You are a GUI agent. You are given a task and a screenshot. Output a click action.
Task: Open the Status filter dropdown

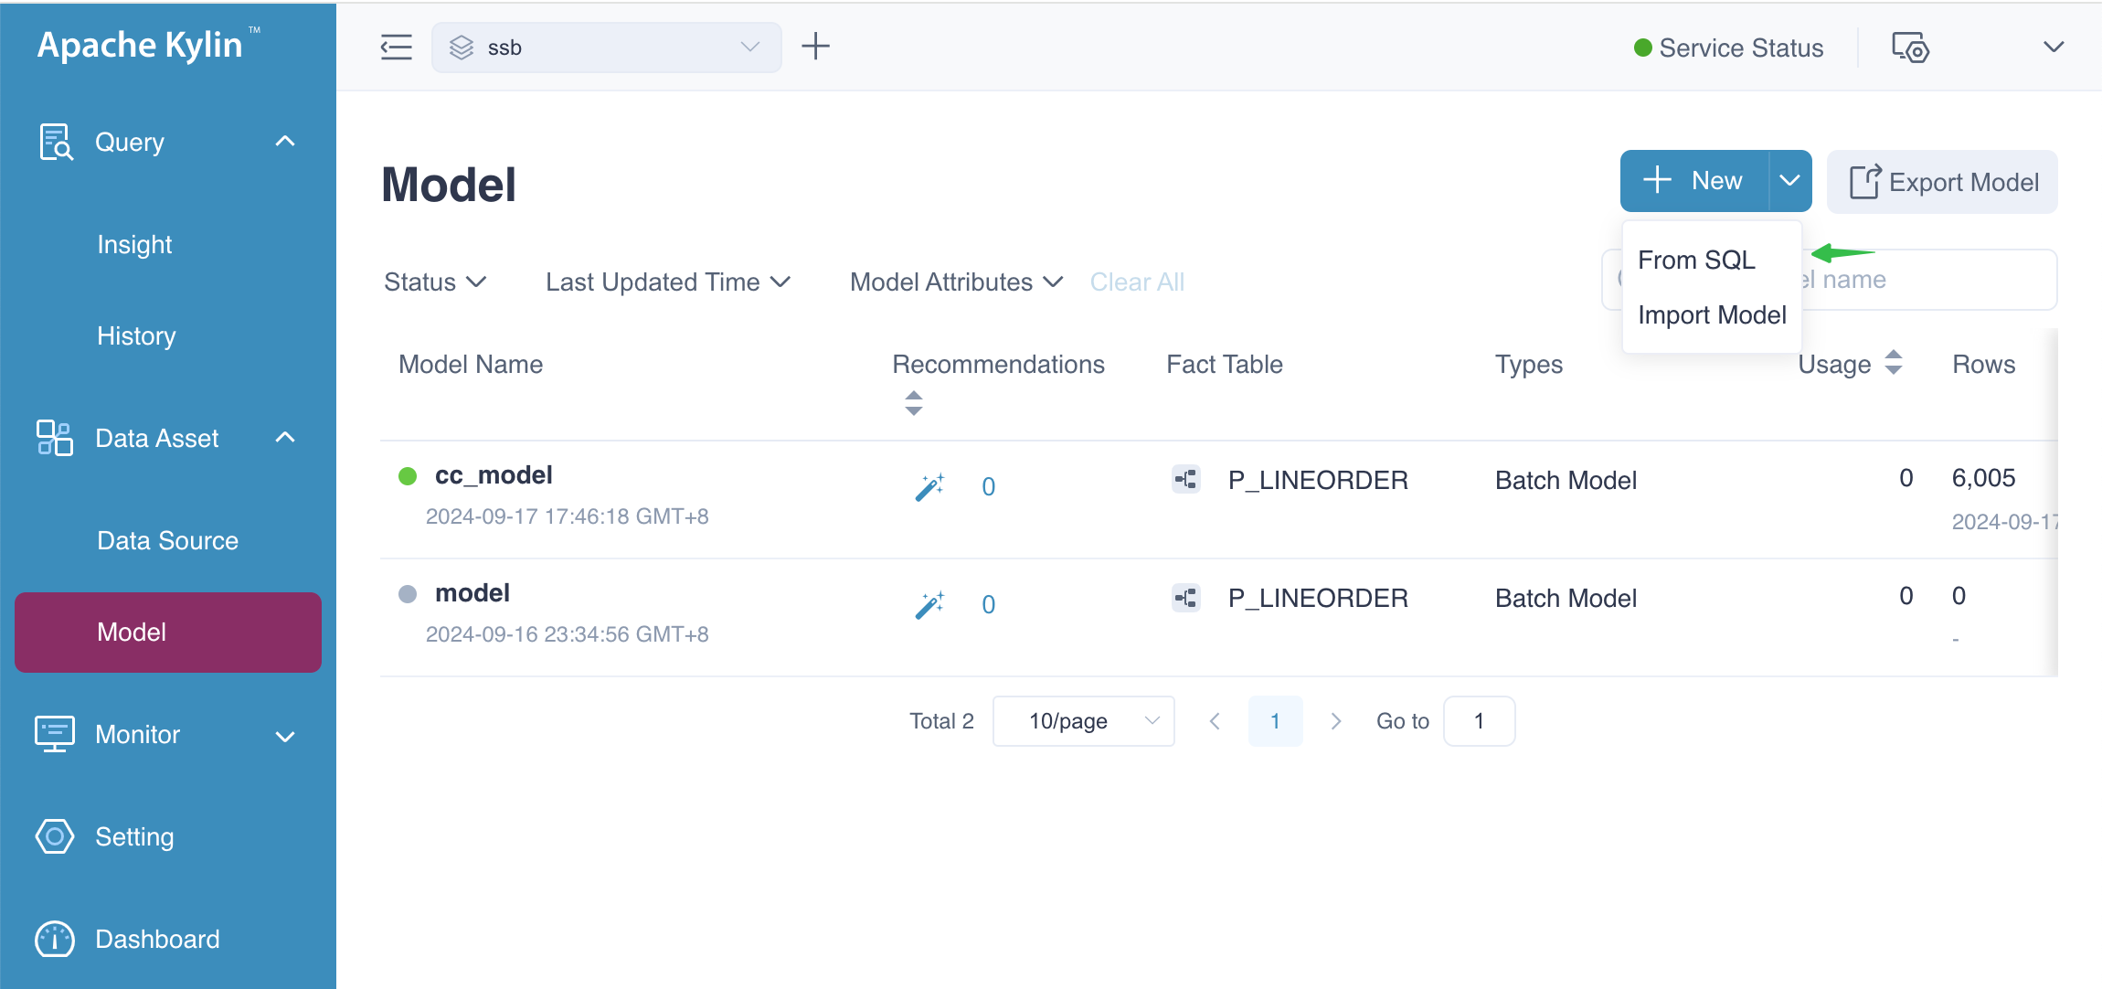pyautogui.click(x=435, y=282)
